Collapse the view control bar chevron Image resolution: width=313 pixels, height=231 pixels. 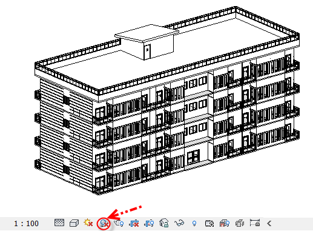click(x=269, y=224)
